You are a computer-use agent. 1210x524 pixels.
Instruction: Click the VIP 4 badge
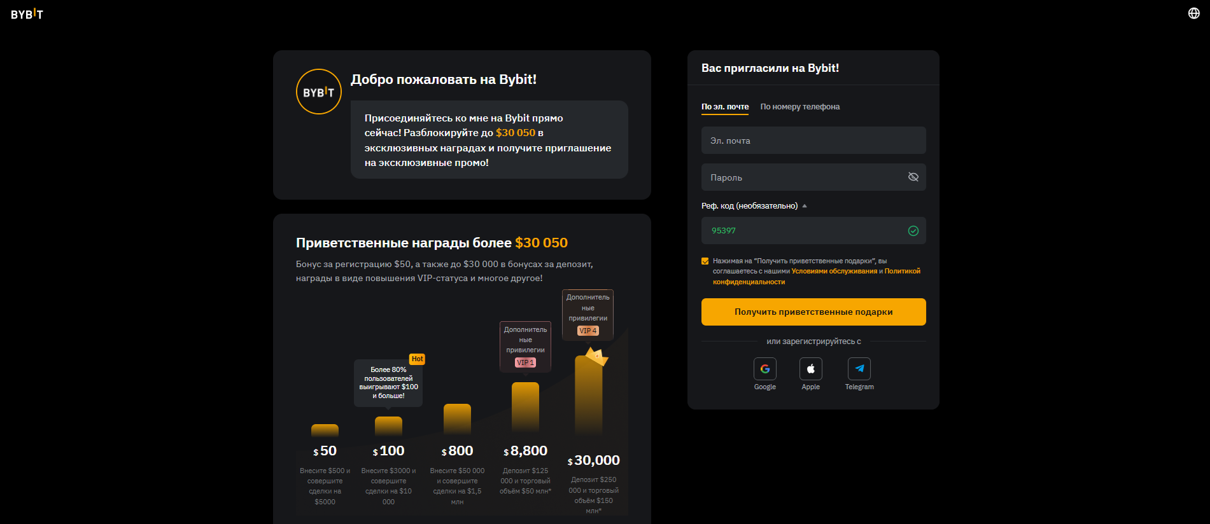pyautogui.click(x=587, y=331)
